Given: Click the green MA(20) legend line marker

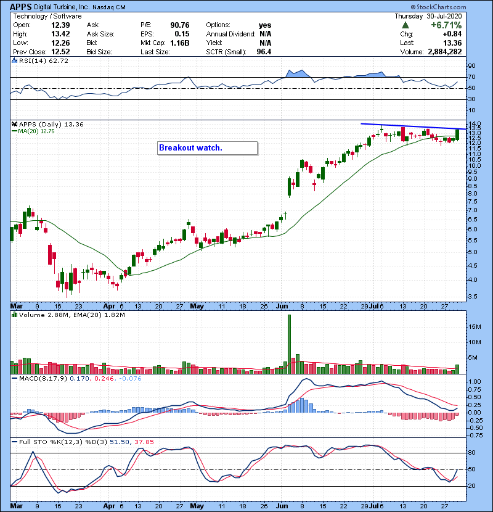Looking at the screenshot, I should [x=14, y=131].
